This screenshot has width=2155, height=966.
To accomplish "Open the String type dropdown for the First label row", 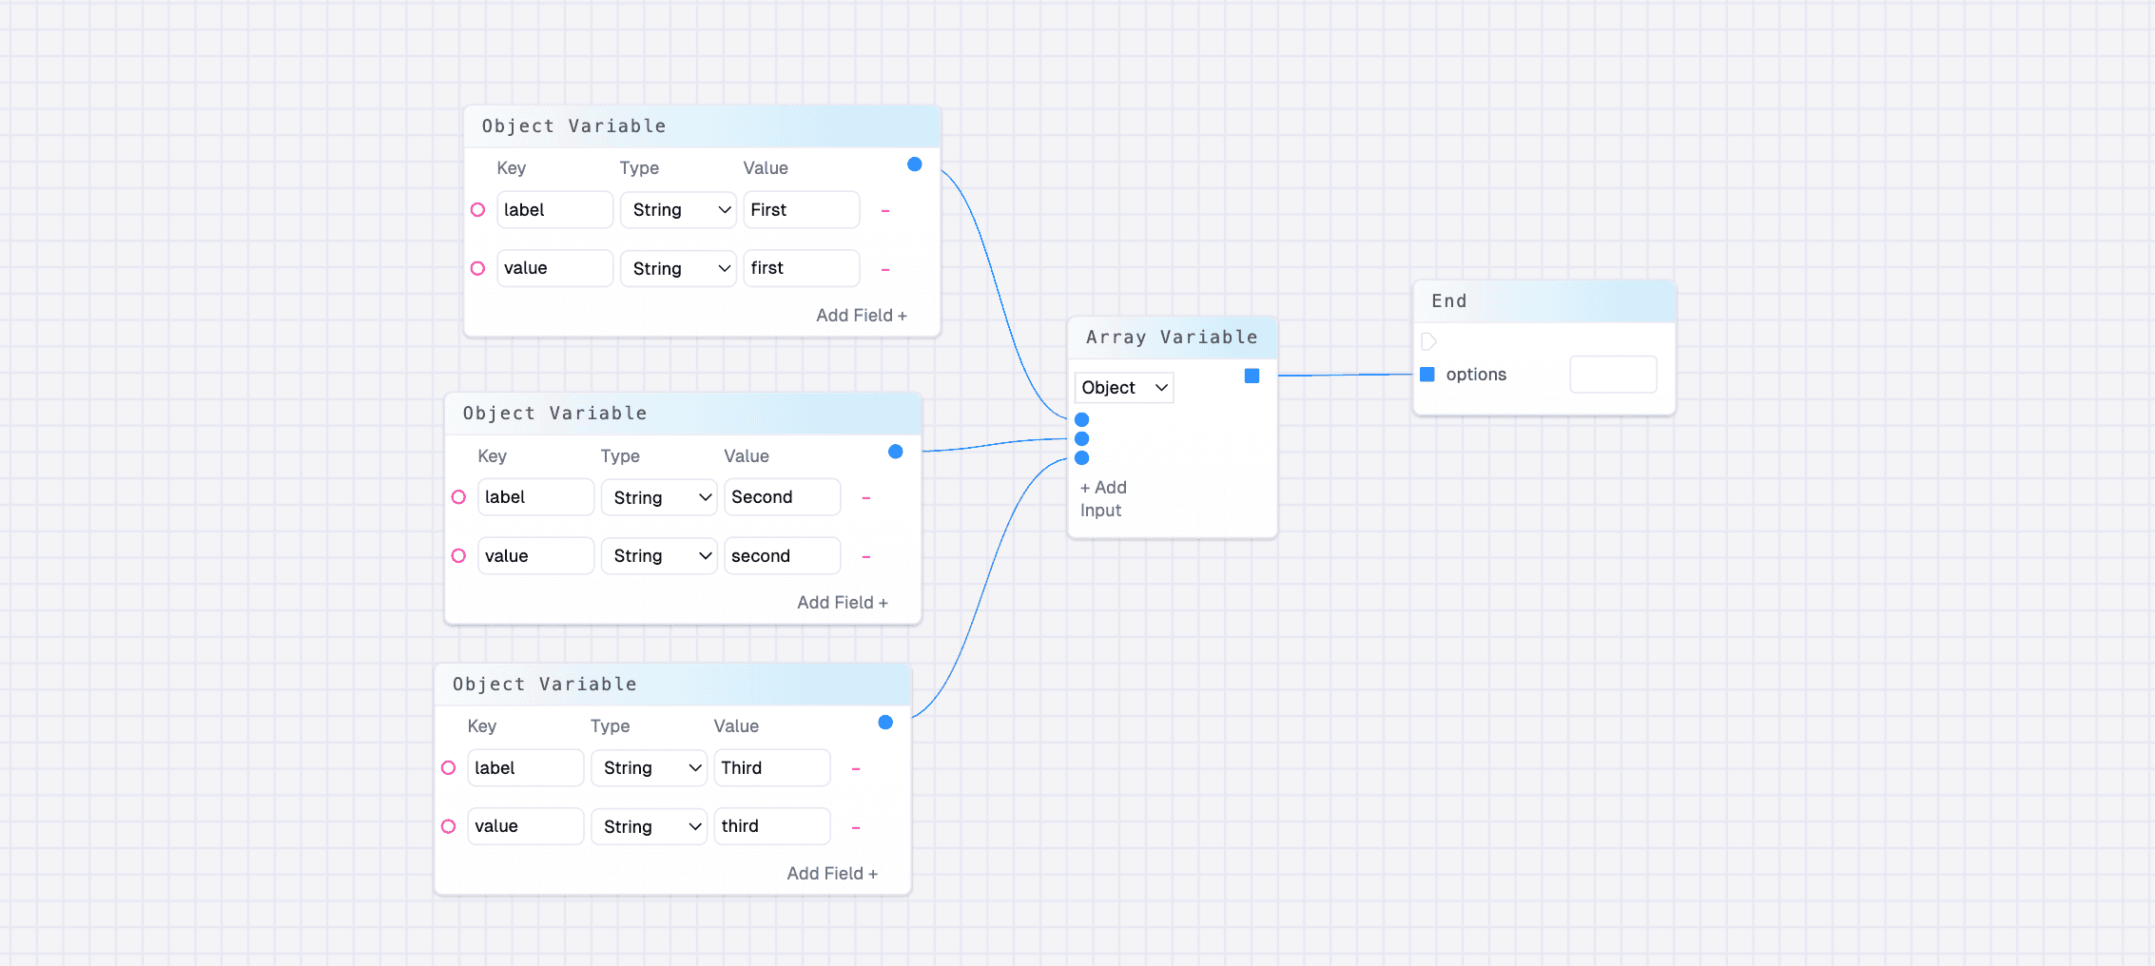I will [x=678, y=209].
